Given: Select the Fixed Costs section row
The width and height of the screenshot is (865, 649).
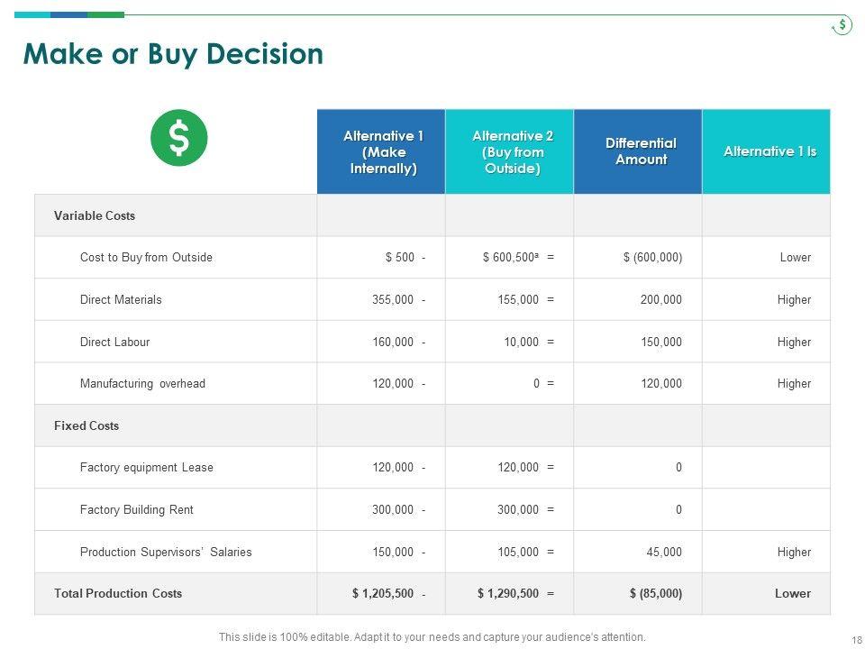Looking at the screenshot, I should point(86,425).
